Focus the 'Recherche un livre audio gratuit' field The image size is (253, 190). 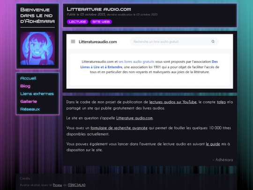click(x=174, y=42)
